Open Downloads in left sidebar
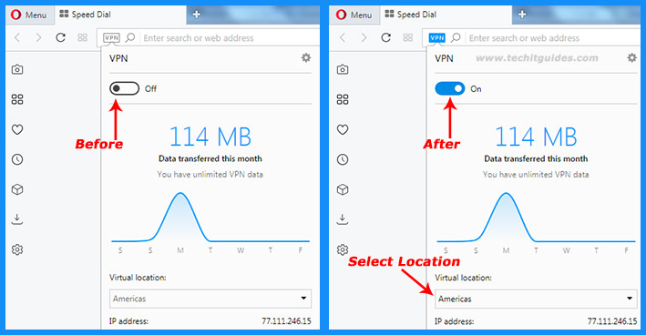The image size is (646, 335). (x=17, y=219)
